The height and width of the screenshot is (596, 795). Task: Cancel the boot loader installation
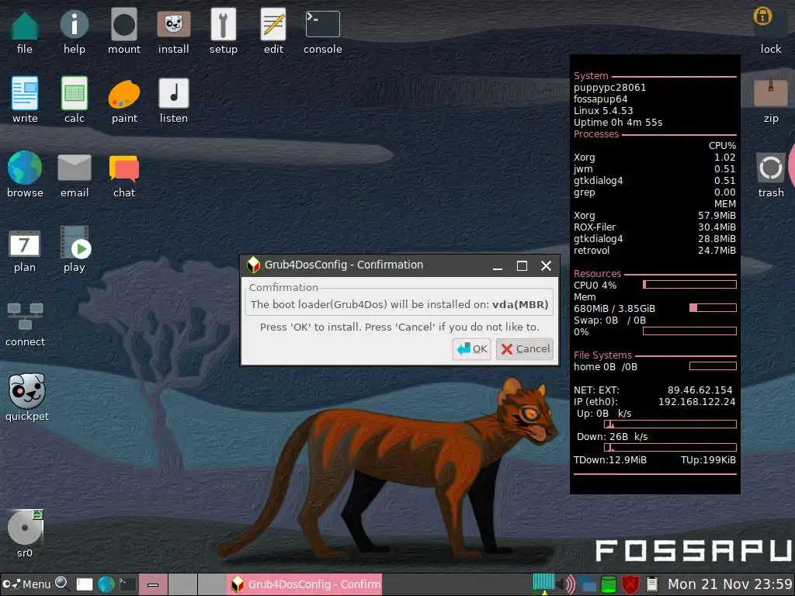pyautogui.click(x=525, y=348)
